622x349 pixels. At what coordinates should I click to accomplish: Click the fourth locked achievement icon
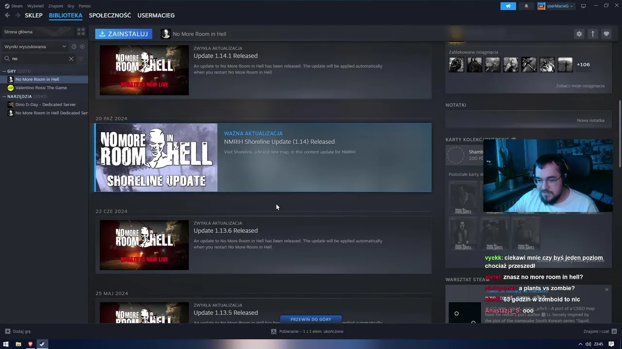[511, 64]
